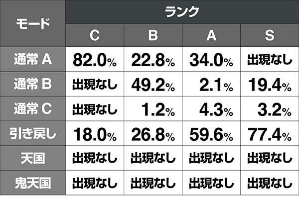This screenshot has width=299, height=200.
Task: Select the A rank column header
Action: click(x=211, y=35)
